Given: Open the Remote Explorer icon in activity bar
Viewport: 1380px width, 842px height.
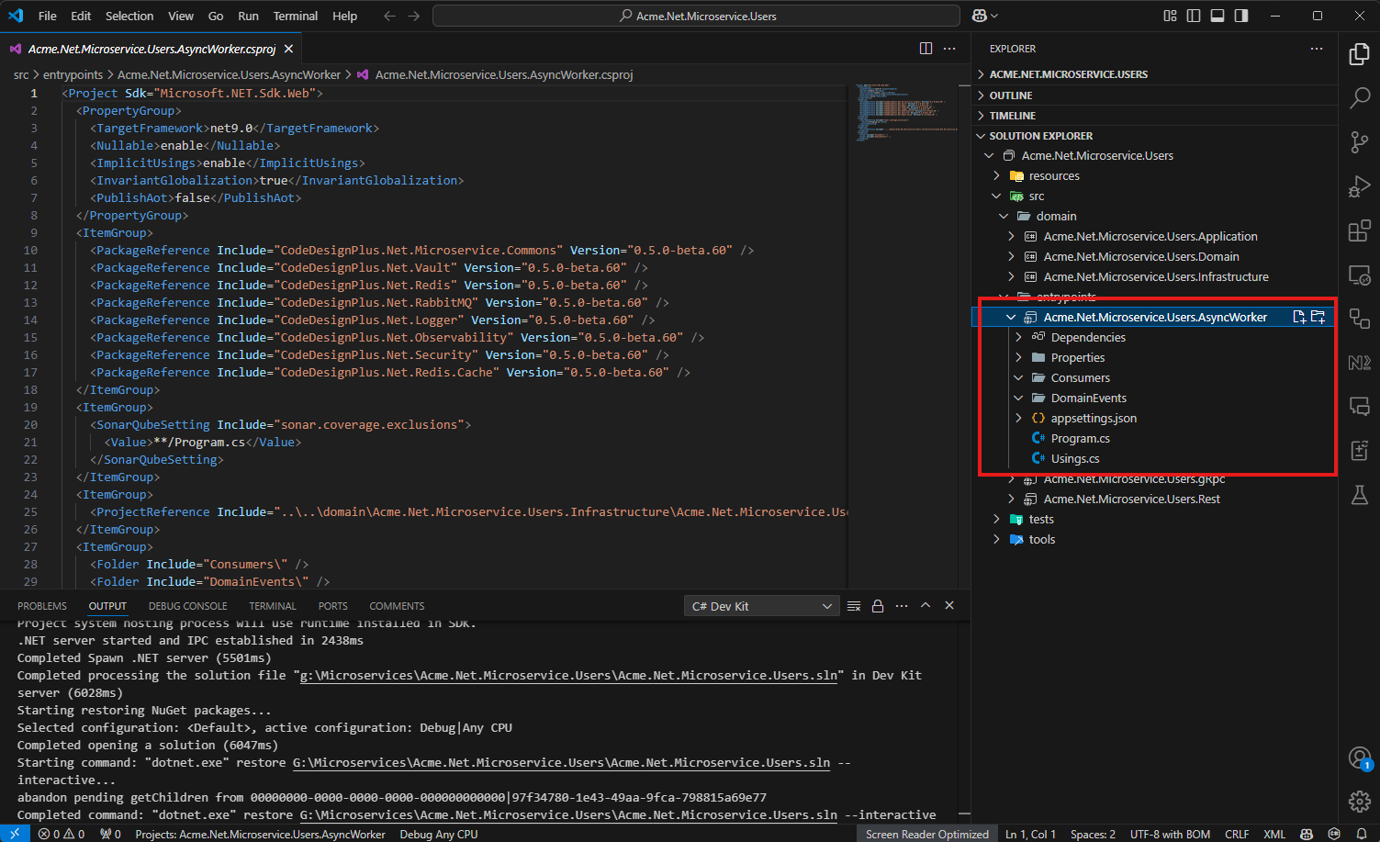Looking at the screenshot, I should click(1360, 274).
